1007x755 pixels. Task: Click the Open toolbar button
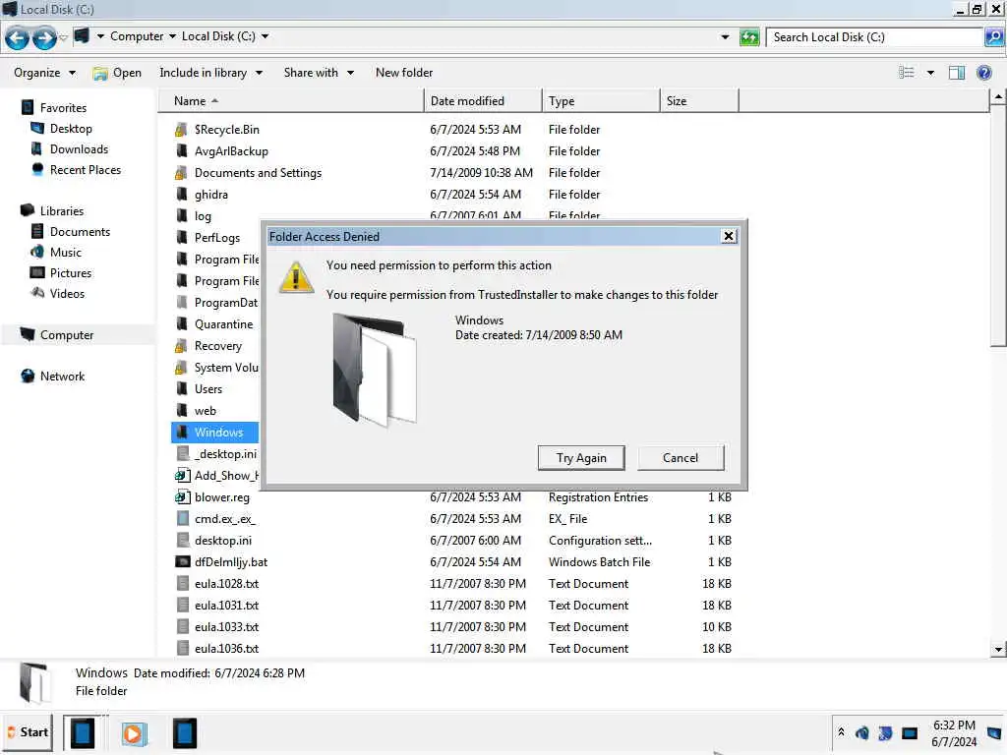(x=117, y=73)
